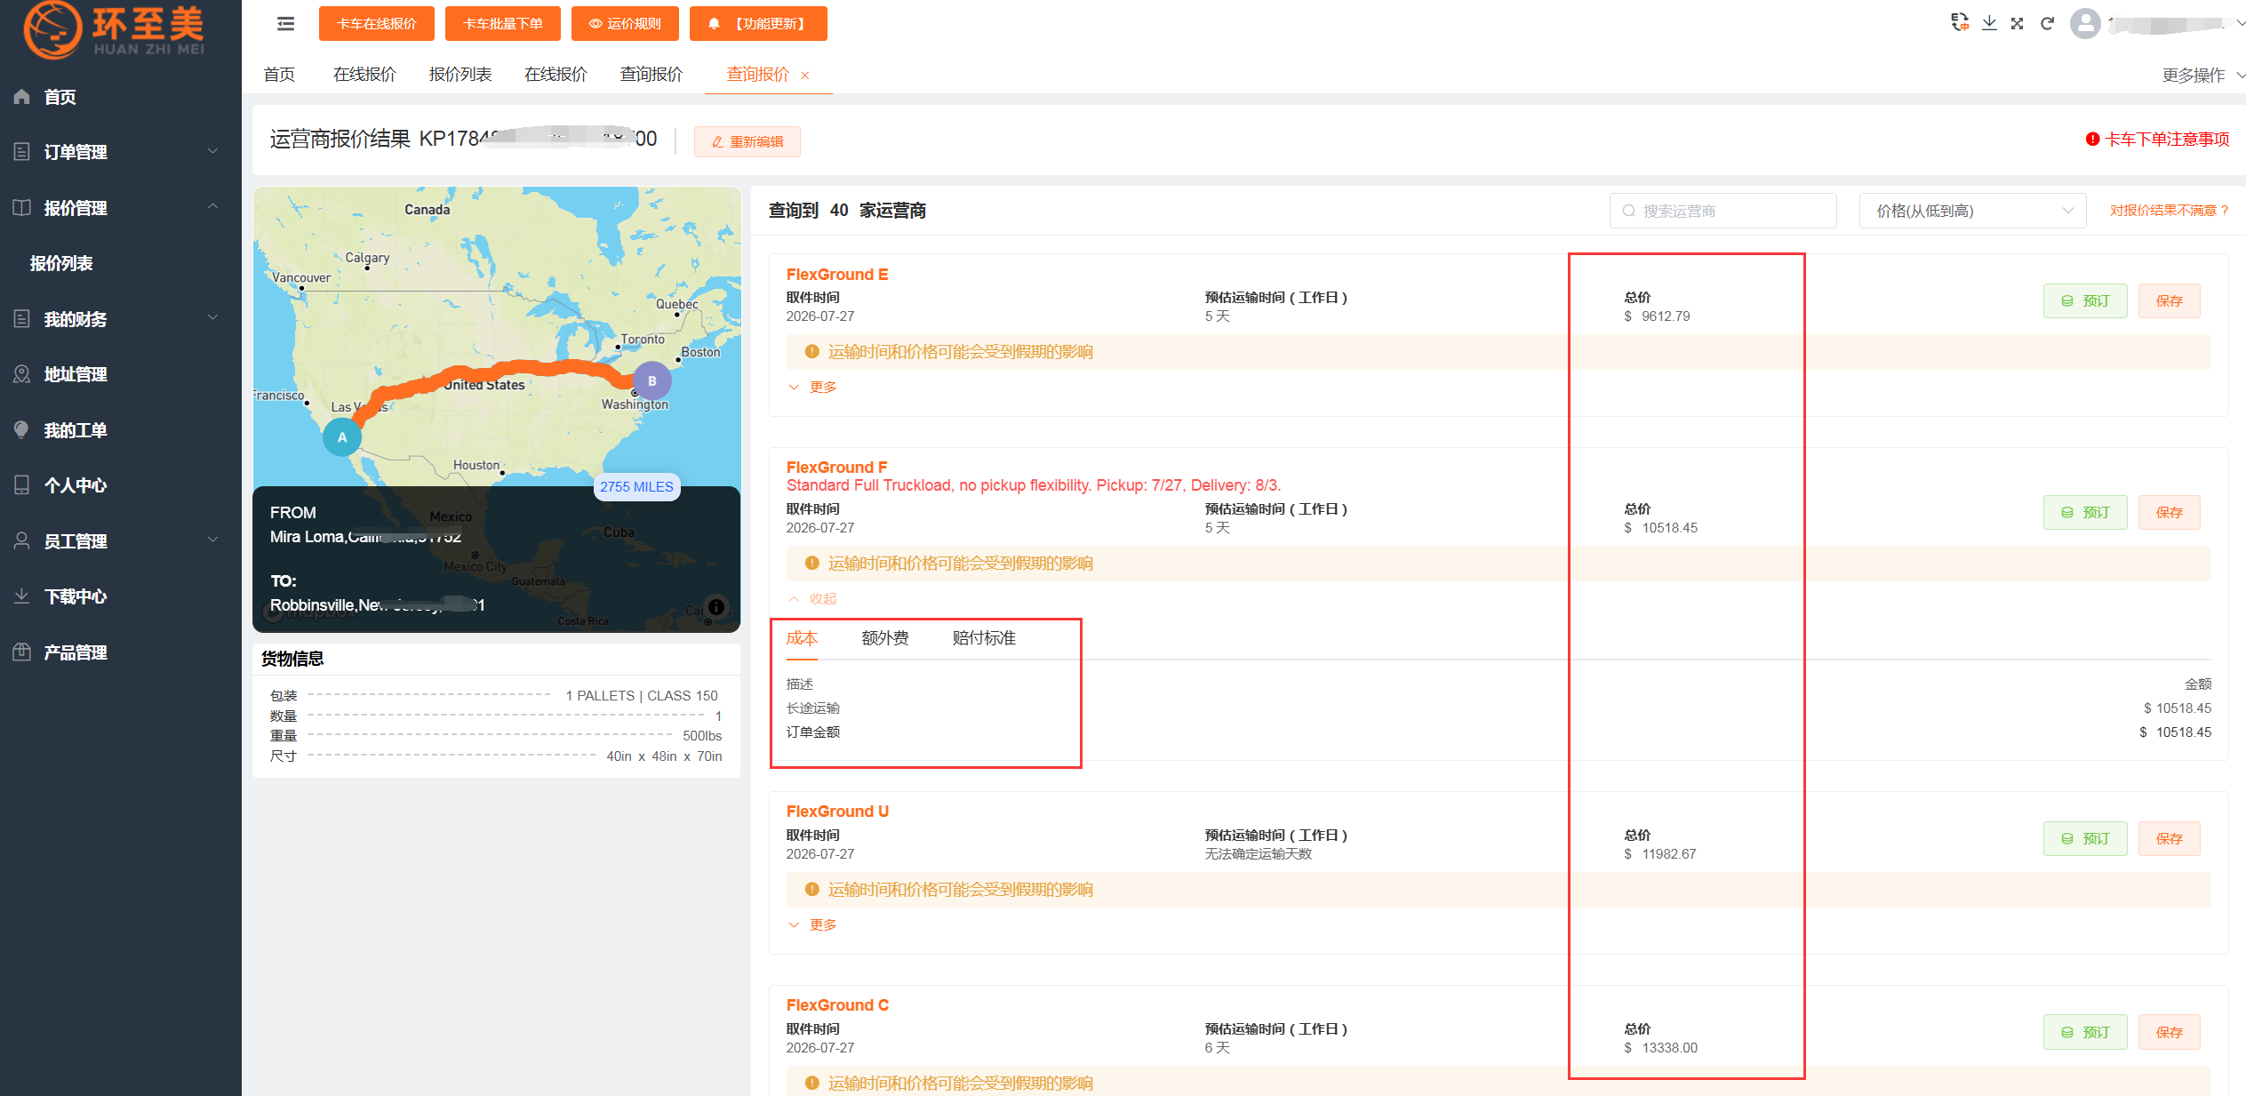Click the FlexGround U carrier name
2246x1096 pixels.
(837, 812)
